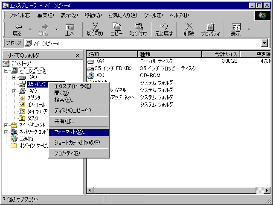Choose ディスクのコピー(Y)... from context menu
The width and height of the screenshot is (273, 205).
click(x=79, y=111)
